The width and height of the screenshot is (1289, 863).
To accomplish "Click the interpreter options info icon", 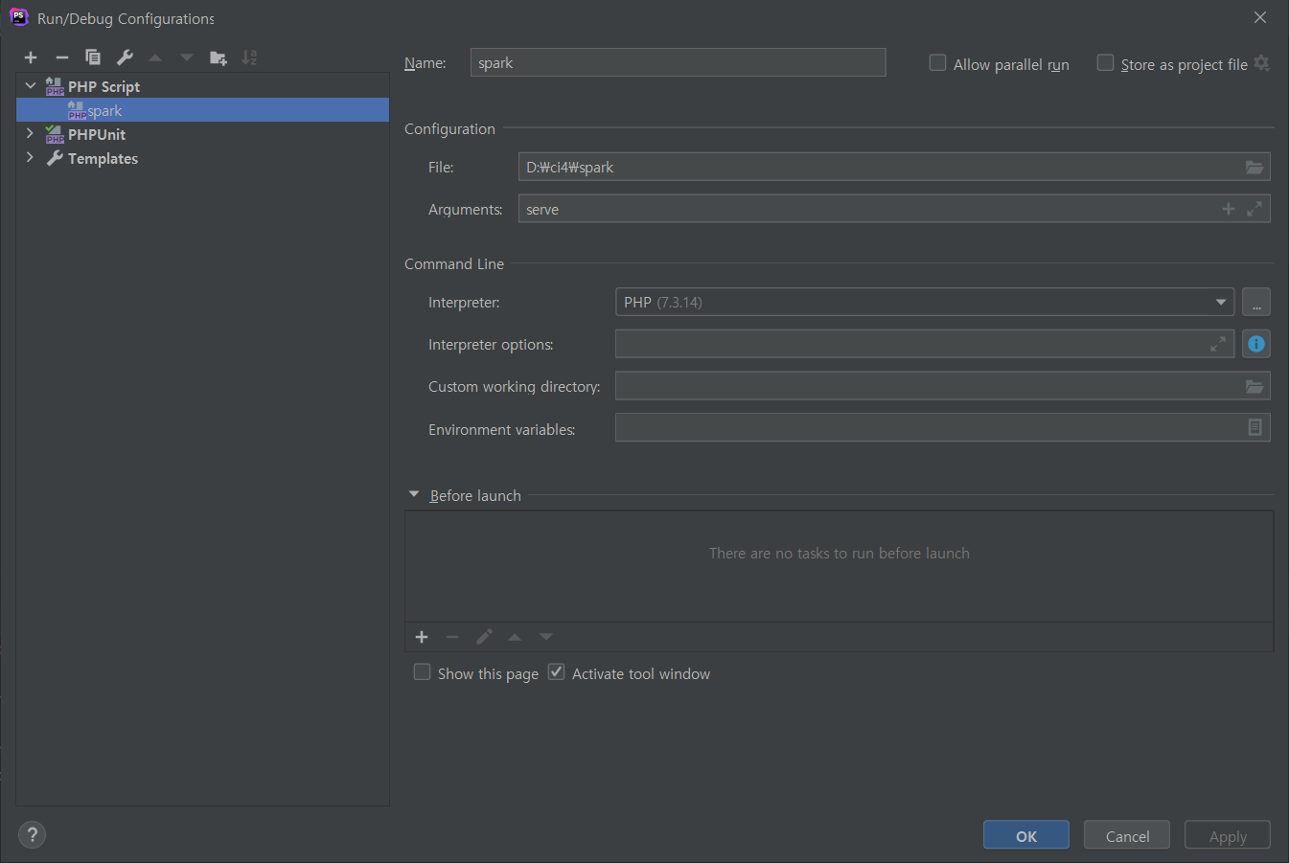I will coord(1255,344).
